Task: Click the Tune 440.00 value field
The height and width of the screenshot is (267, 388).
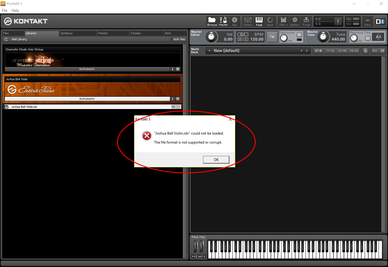Action: click(338, 39)
